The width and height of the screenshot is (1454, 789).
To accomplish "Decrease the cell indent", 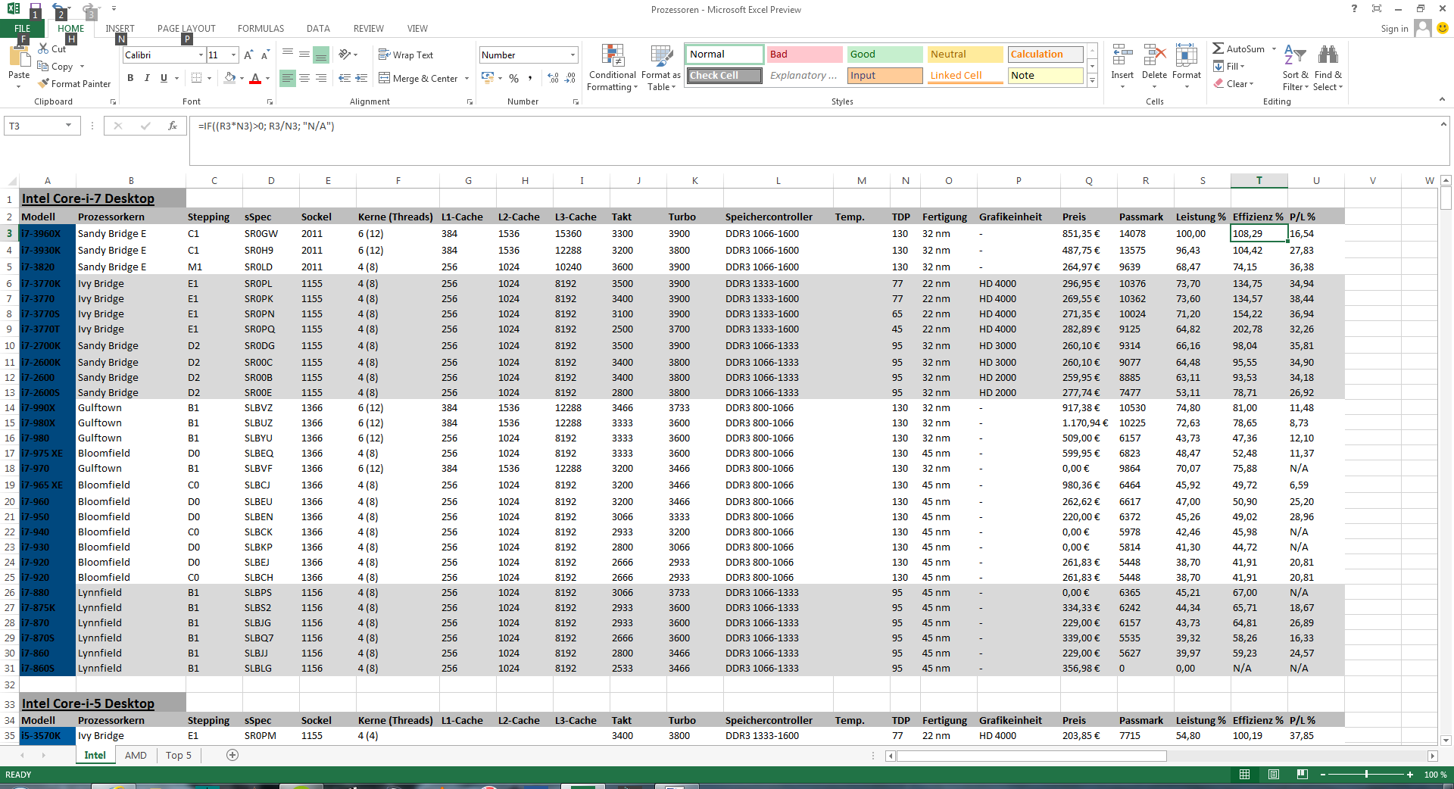I will pyautogui.click(x=345, y=78).
